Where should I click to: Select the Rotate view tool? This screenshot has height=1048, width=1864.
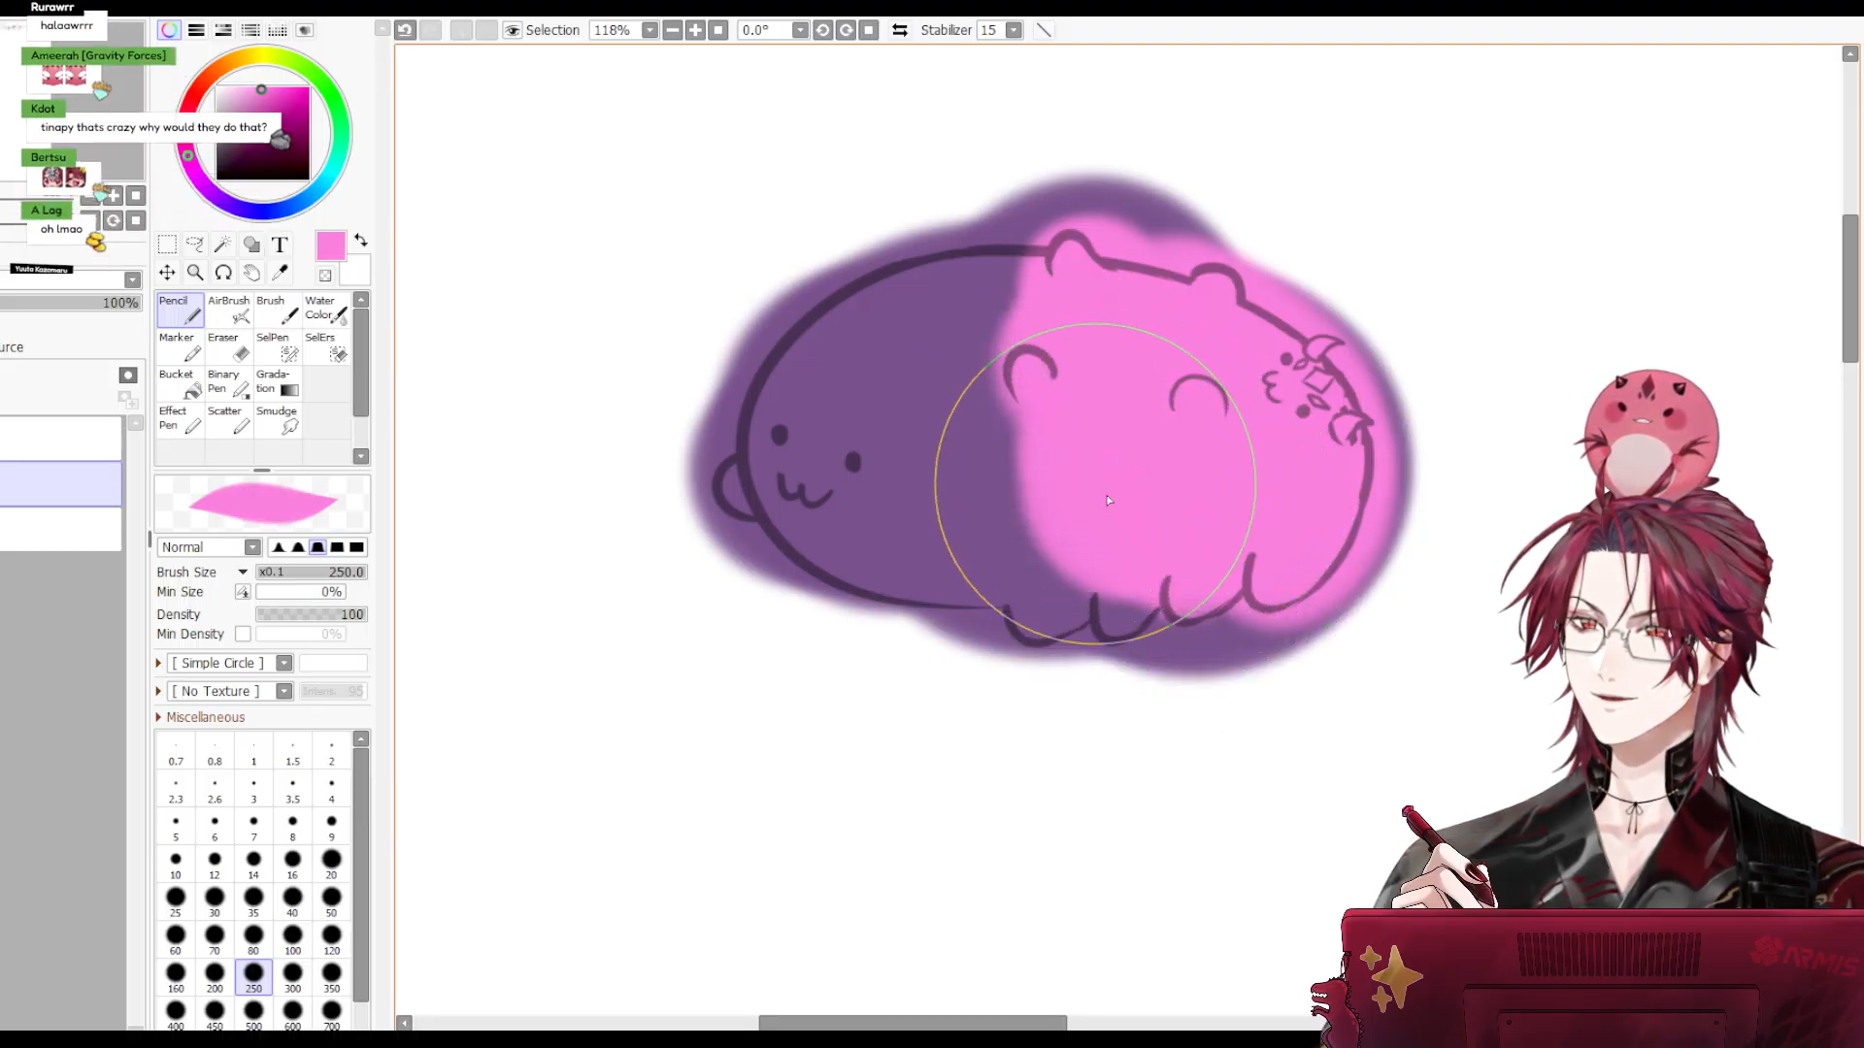[223, 273]
